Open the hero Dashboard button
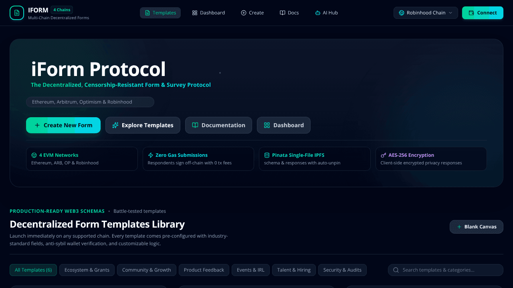513x288 pixels. click(x=284, y=125)
